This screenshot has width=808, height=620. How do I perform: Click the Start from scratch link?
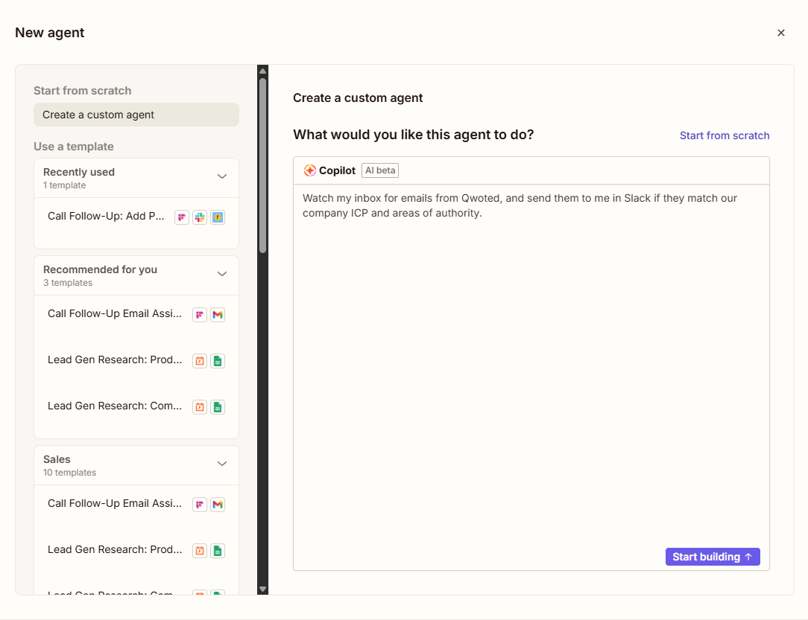[x=724, y=135]
